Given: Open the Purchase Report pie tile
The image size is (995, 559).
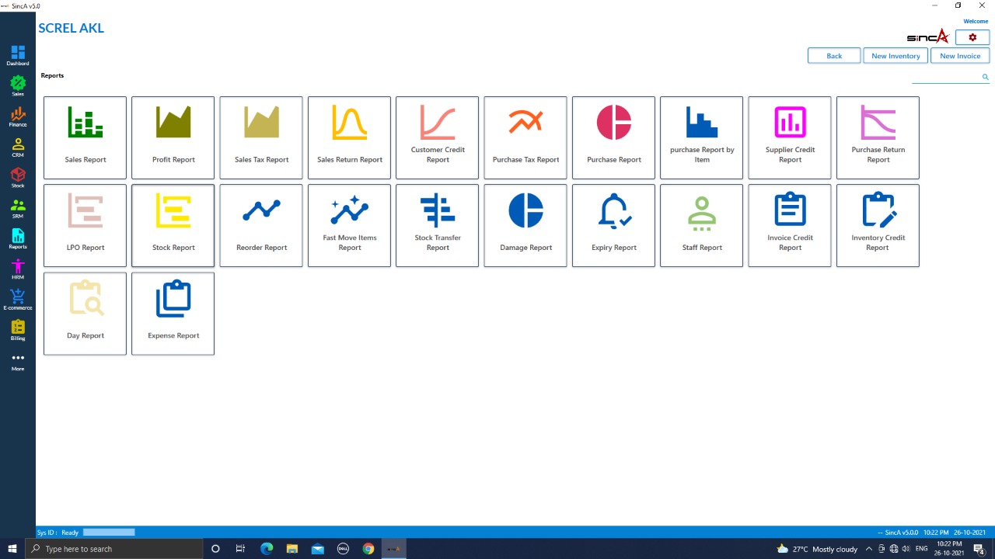Looking at the screenshot, I should [613, 137].
